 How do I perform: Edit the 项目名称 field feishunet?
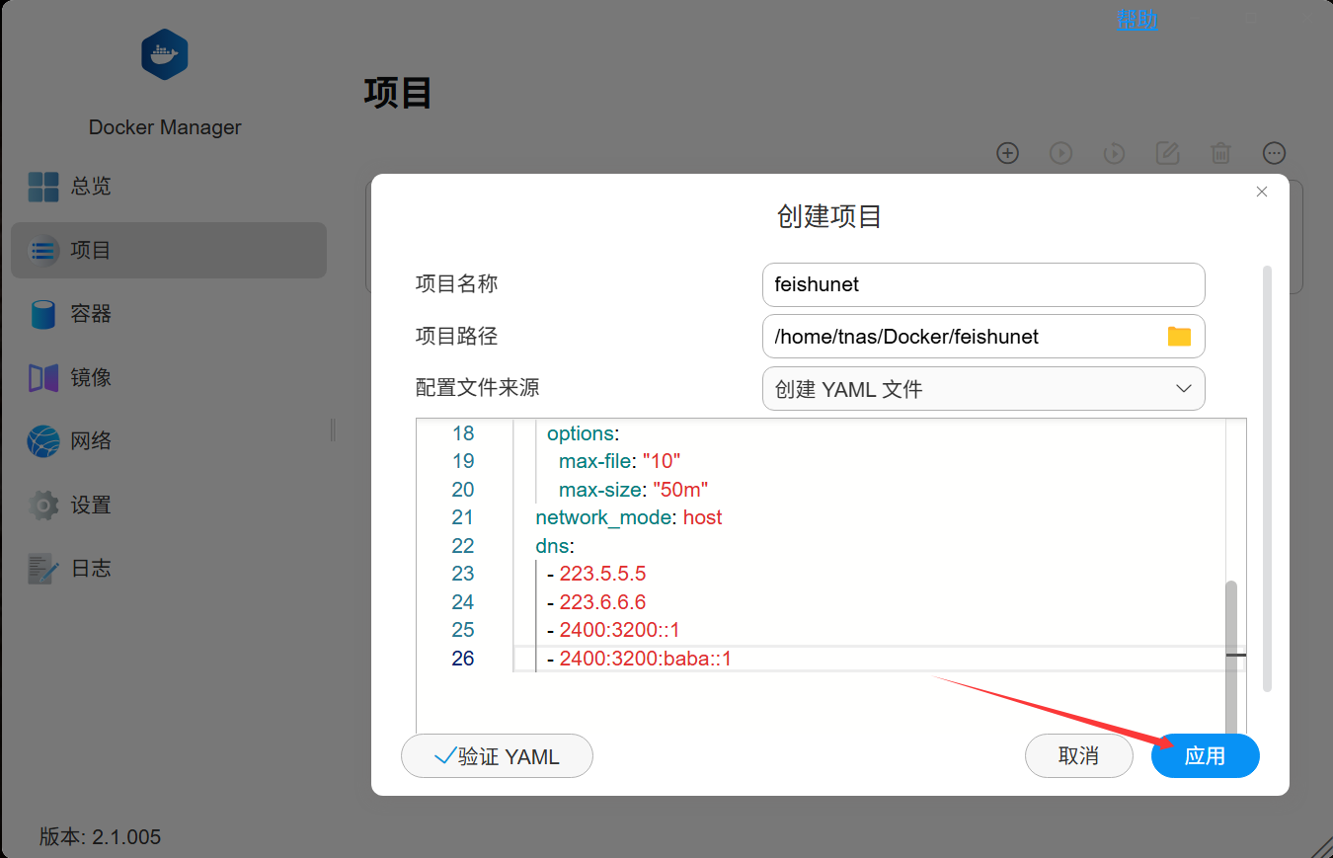click(x=983, y=284)
